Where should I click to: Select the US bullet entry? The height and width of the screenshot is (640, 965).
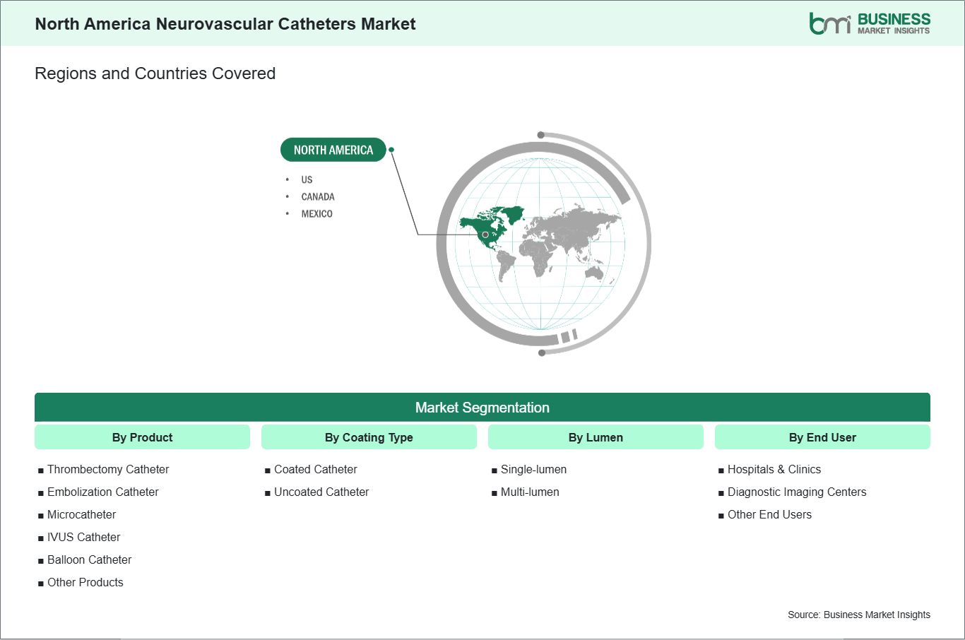pyautogui.click(x=307, y=179)
